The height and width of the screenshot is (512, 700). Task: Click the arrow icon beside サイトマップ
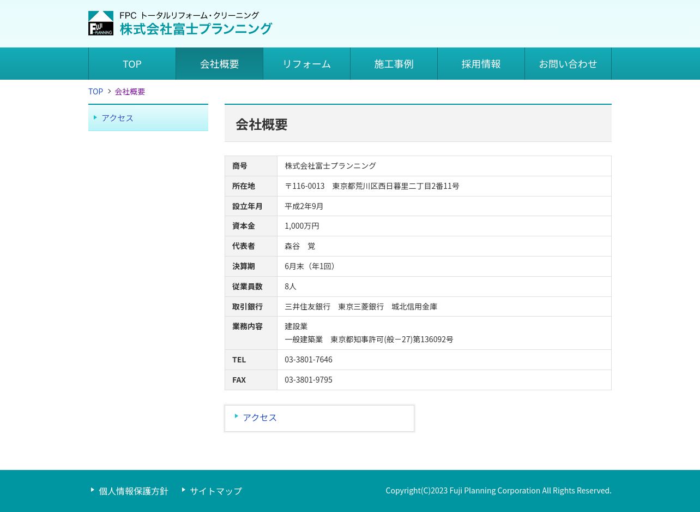coord(184,490)
